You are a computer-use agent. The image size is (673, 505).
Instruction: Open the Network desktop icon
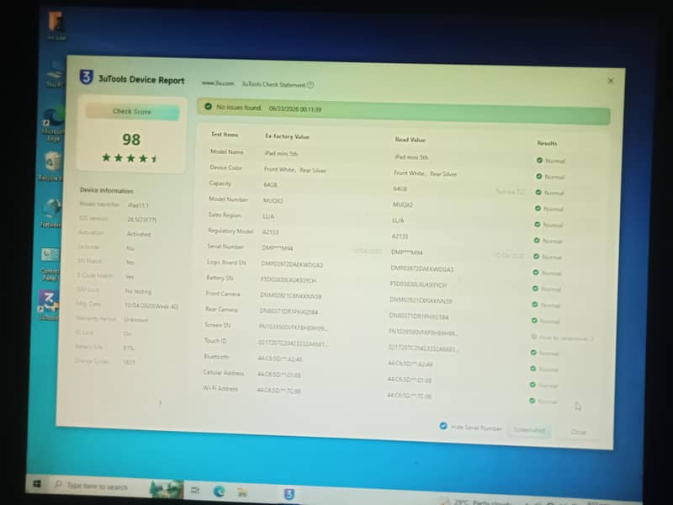coord(51,213)
